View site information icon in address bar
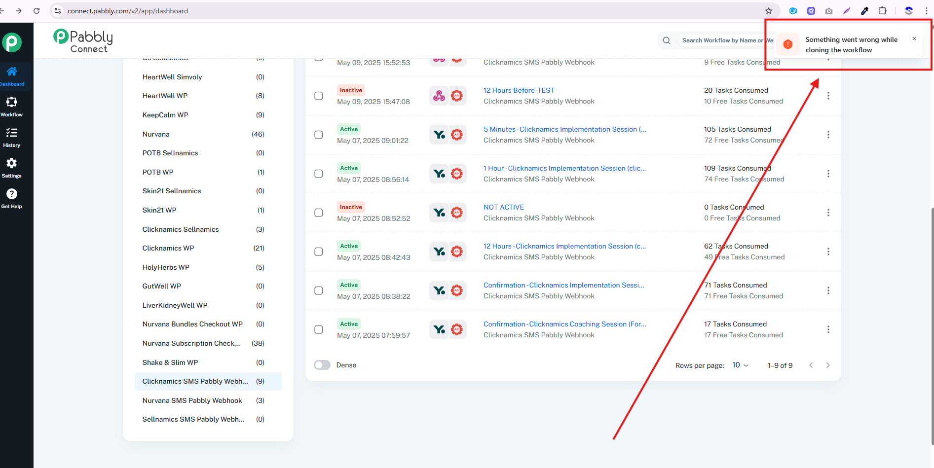This screenshot has height=468, width=934. click(58, 11)
